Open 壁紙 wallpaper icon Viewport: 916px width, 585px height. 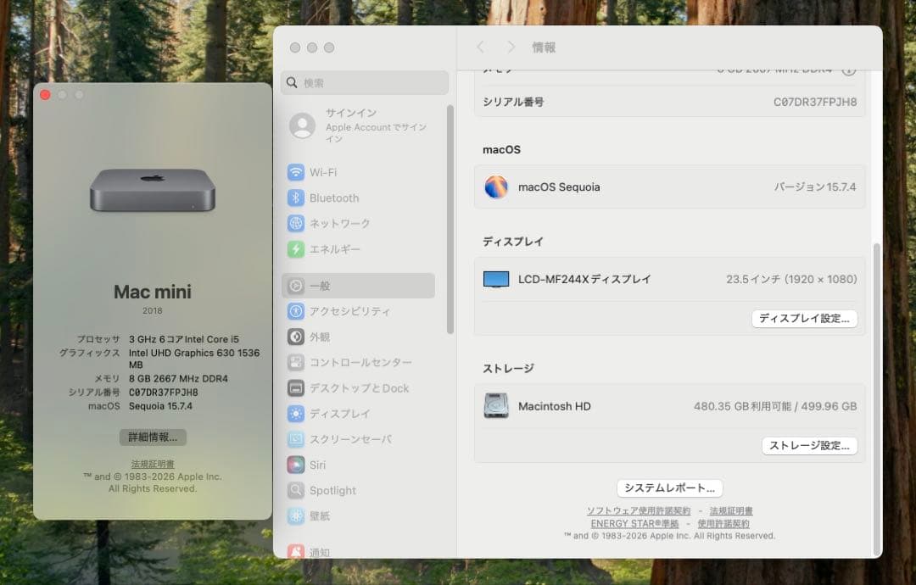coord(296,516)
